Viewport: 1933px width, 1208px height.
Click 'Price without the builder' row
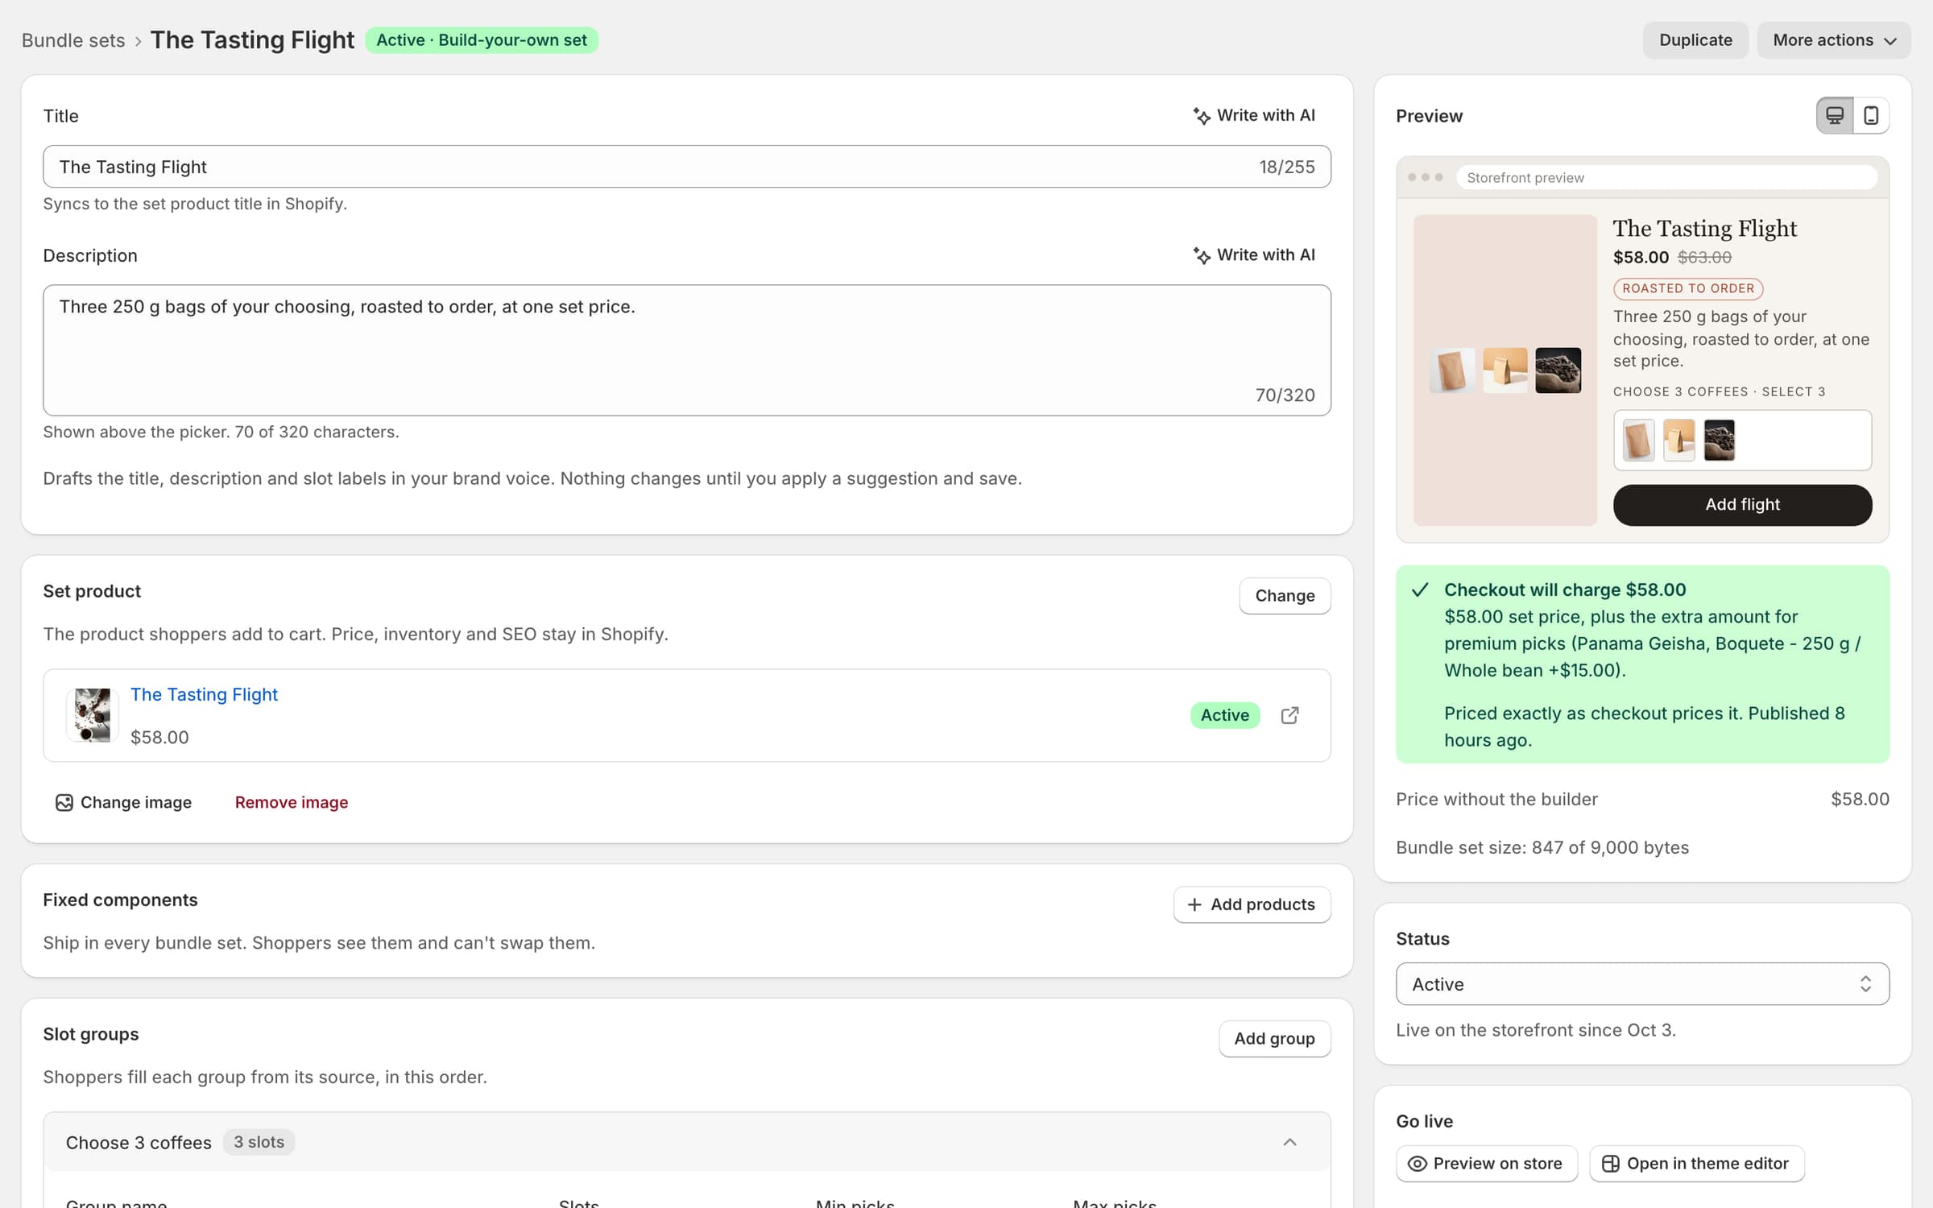click(x=1642, y=799)
